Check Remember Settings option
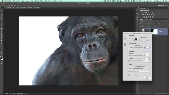Screen dimensions: 169x95 pyautogui.click(x=128, y=75)
